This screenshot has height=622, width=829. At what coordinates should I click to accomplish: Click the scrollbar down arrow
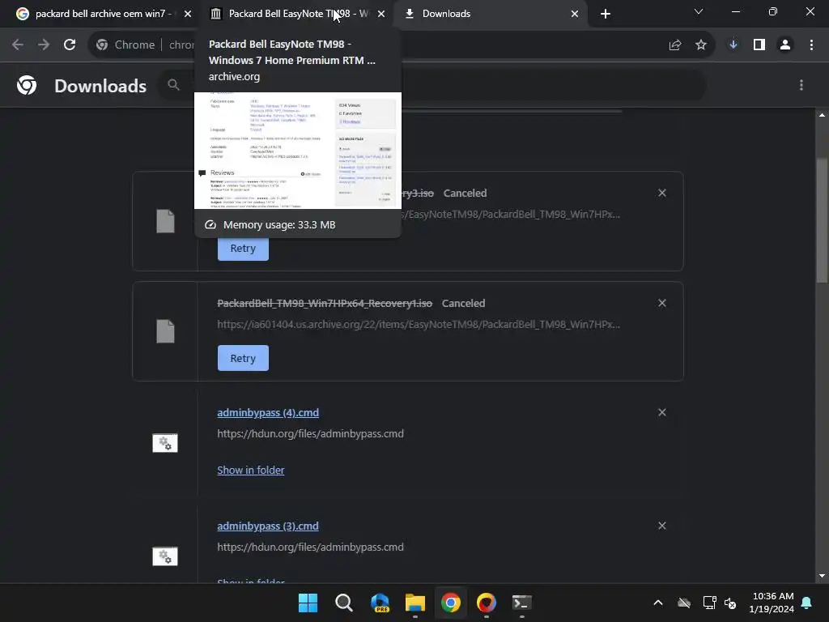click(822, 576)
